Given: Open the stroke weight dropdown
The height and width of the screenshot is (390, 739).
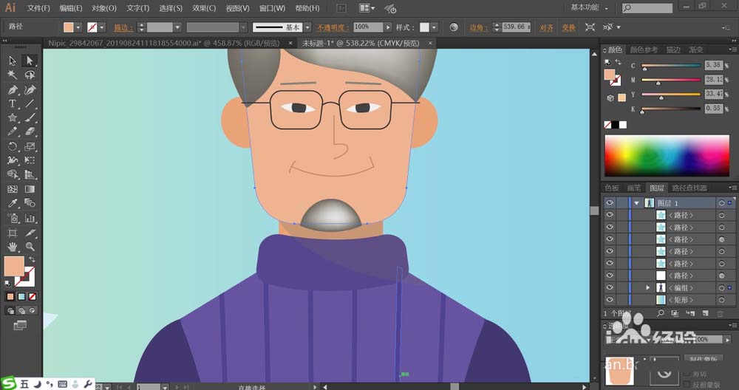Looking at the screenshot, I should tap(177, 27).
